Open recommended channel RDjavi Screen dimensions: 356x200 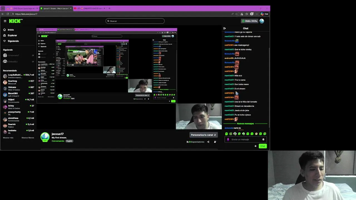pos(18,101)
